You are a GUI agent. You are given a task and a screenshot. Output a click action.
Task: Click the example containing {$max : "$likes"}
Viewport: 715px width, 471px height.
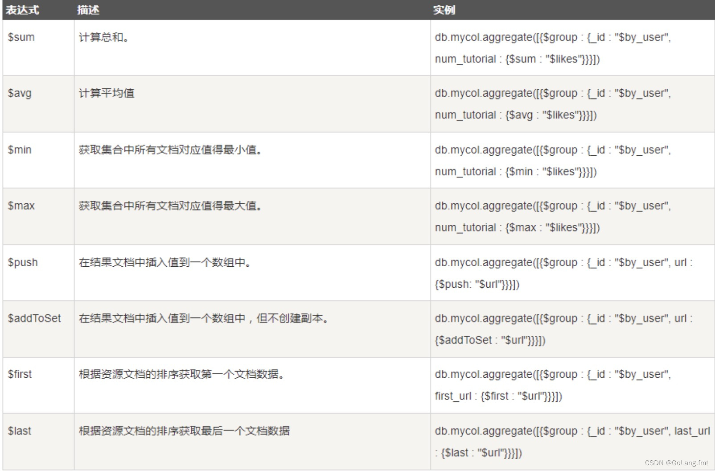[553, 216]
